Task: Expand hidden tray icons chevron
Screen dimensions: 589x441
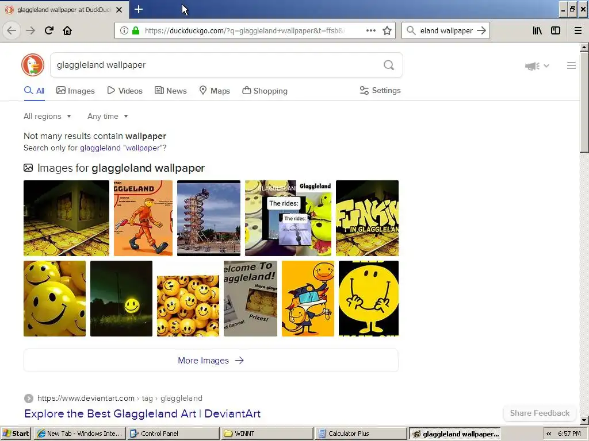Action: pyautogui.click(x=548, y=434)
